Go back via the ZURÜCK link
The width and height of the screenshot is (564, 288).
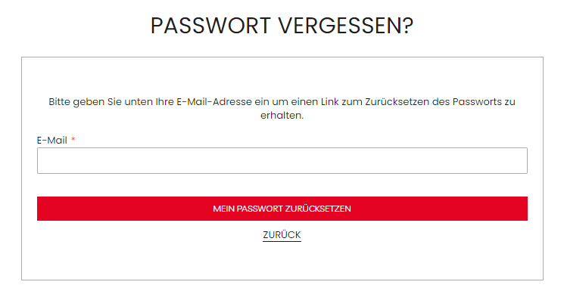[x=282, y=235]
